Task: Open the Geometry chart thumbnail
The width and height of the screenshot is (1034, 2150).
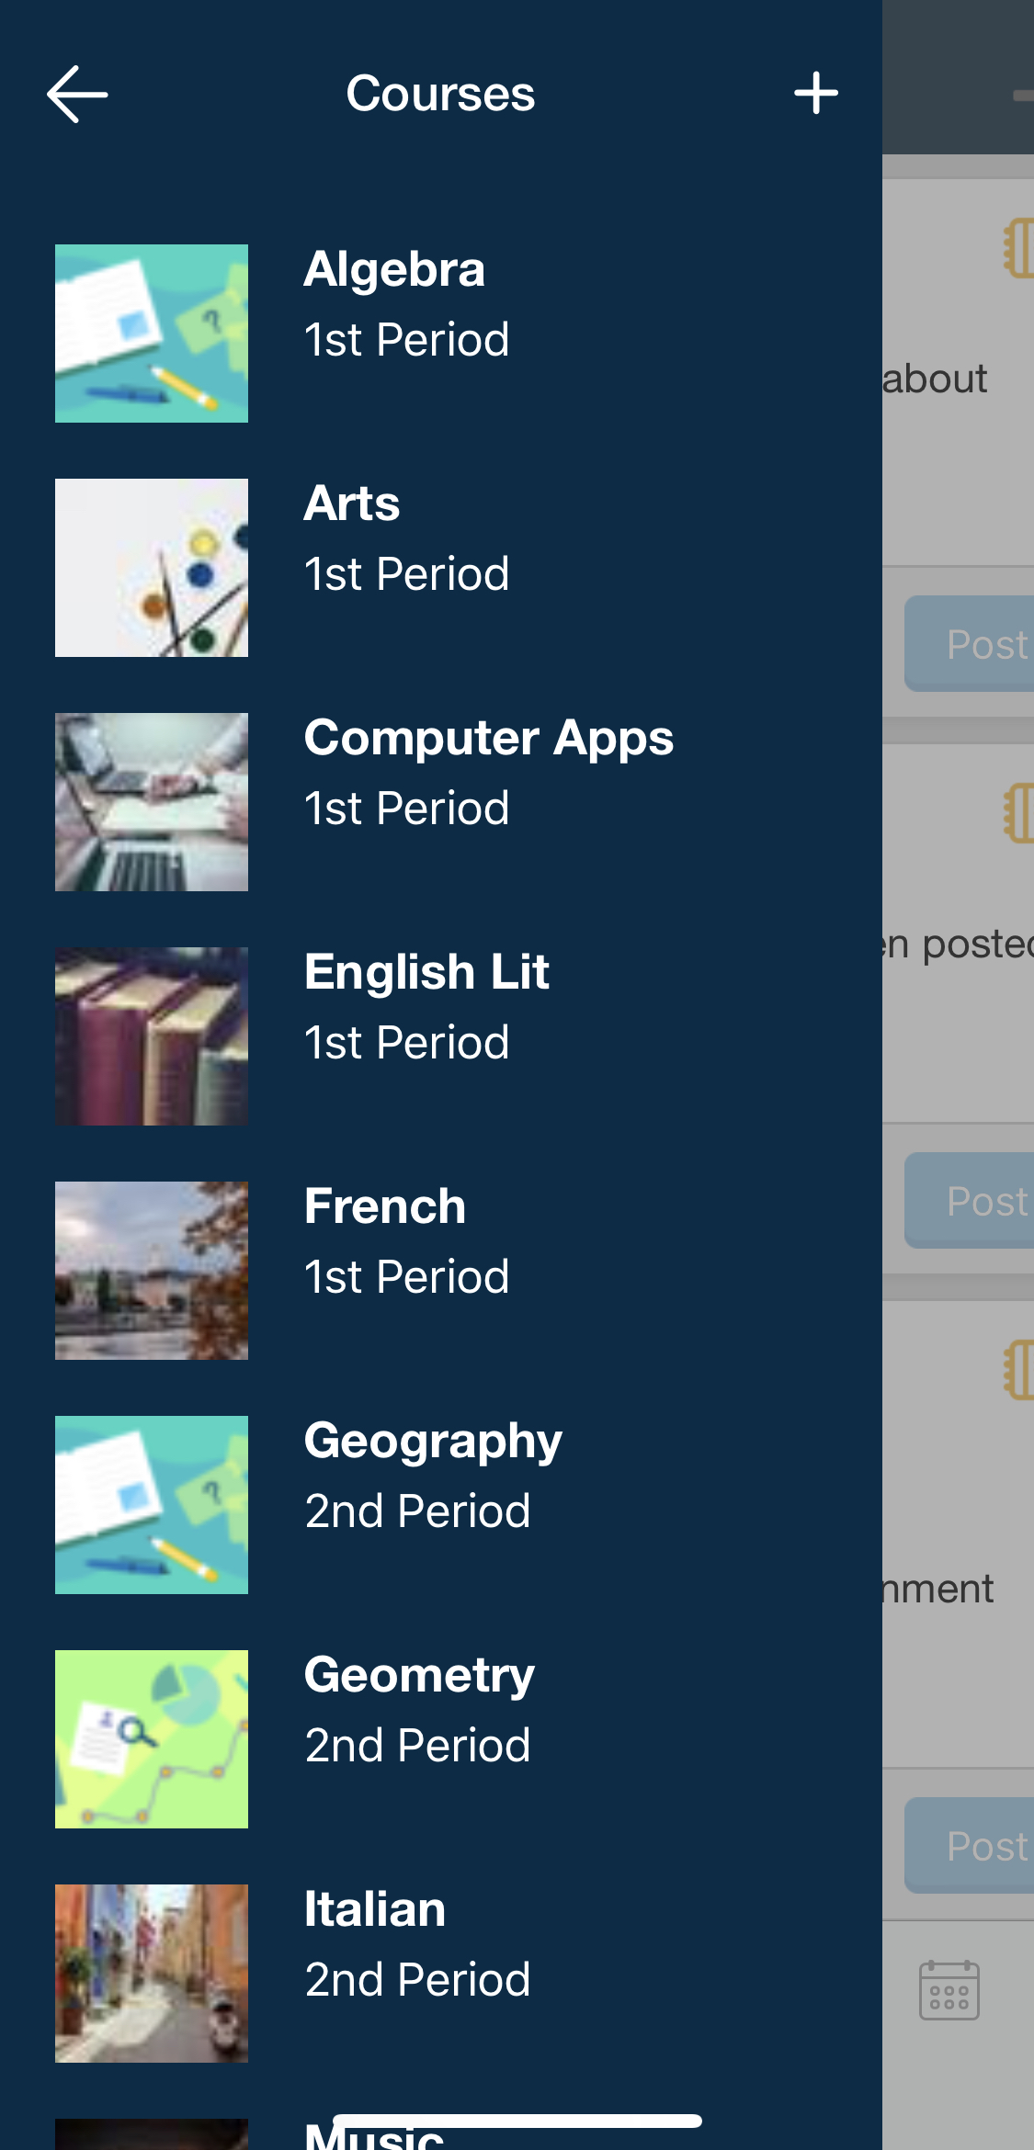Action: [152, 1739]
